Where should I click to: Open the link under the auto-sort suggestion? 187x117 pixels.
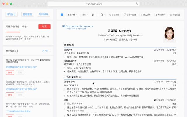click(x=21, y=67)
